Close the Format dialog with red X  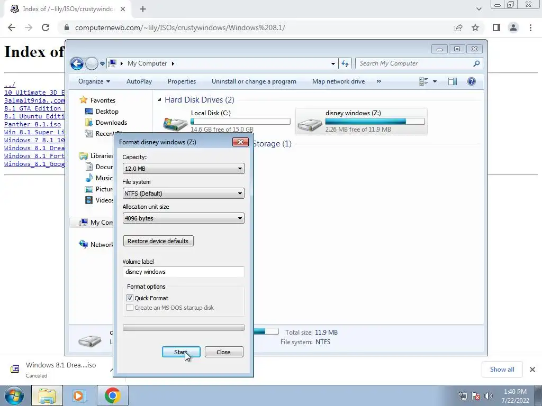(241, 142)
